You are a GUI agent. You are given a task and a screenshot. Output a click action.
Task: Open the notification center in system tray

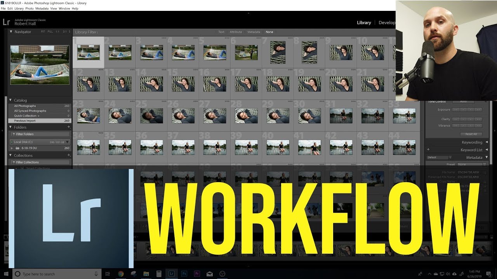click(488, 274)
